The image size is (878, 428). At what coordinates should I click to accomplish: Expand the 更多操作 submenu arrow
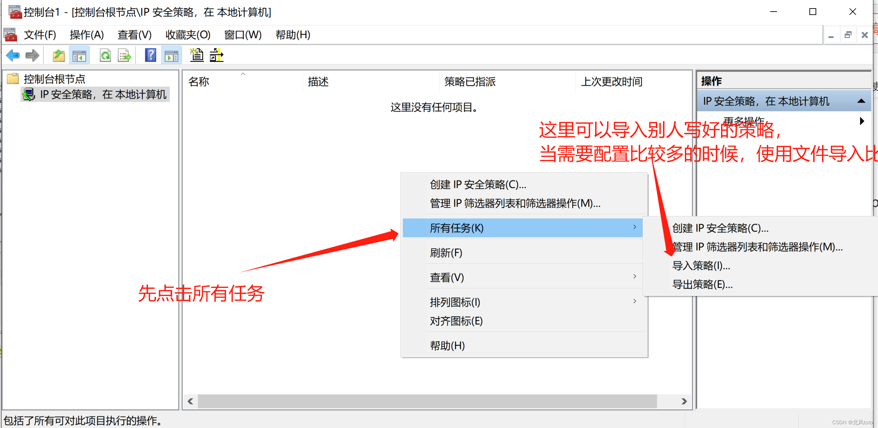coord(862,121)
